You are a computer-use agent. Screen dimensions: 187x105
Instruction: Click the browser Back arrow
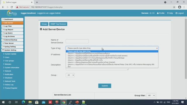(3, 7)
